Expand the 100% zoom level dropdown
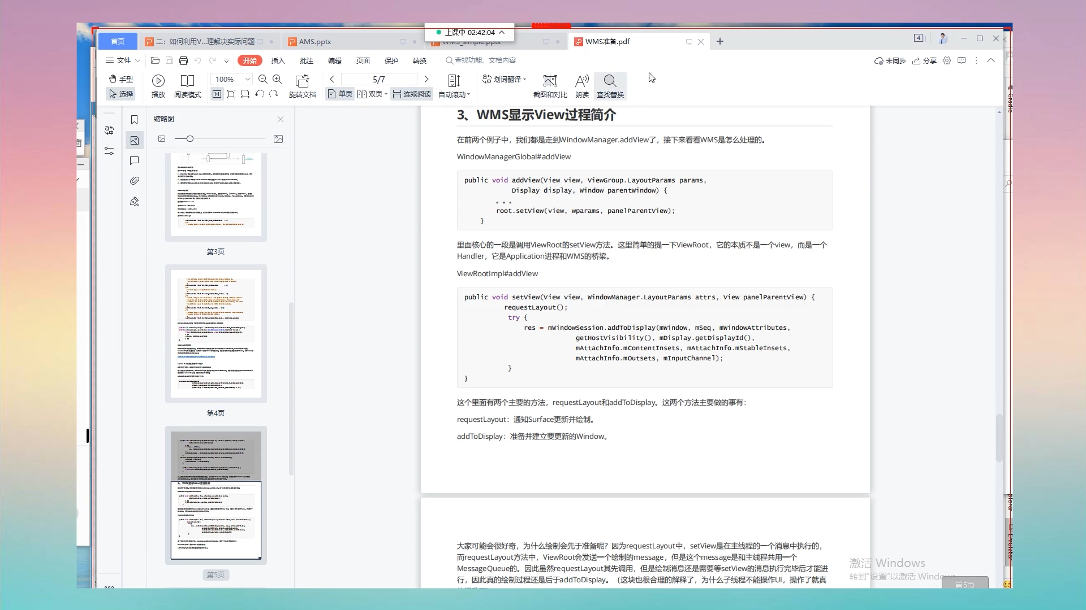 click(x=247, y=80)
